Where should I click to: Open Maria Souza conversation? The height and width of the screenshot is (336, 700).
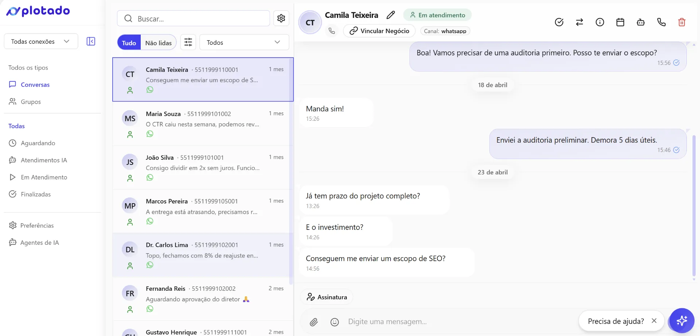coord(203,124)
